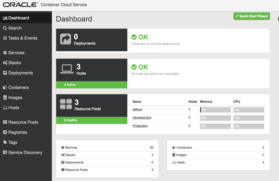Screen dimensions: 279x181
Task: Click the Services gear icon in summary table
Action: pos(63,147)
